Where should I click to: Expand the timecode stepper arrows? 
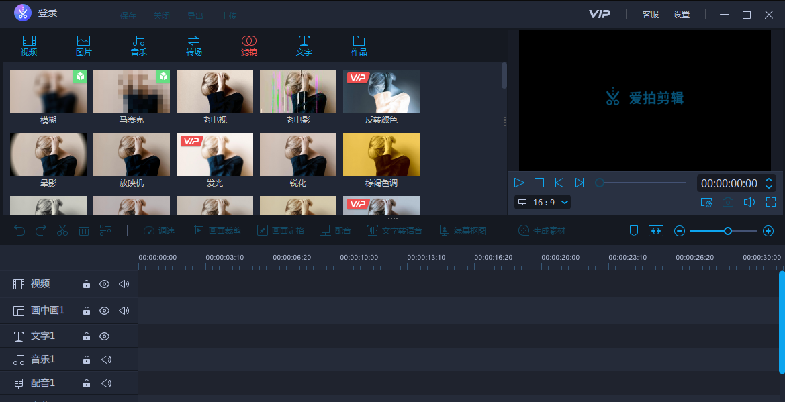point(770,182)
